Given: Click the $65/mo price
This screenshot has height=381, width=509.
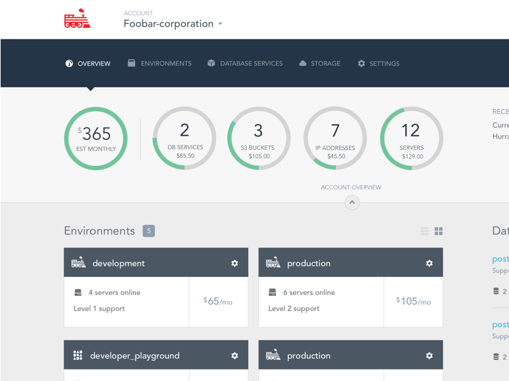Looking at the screenshot, I should click(x=218, y=301).
